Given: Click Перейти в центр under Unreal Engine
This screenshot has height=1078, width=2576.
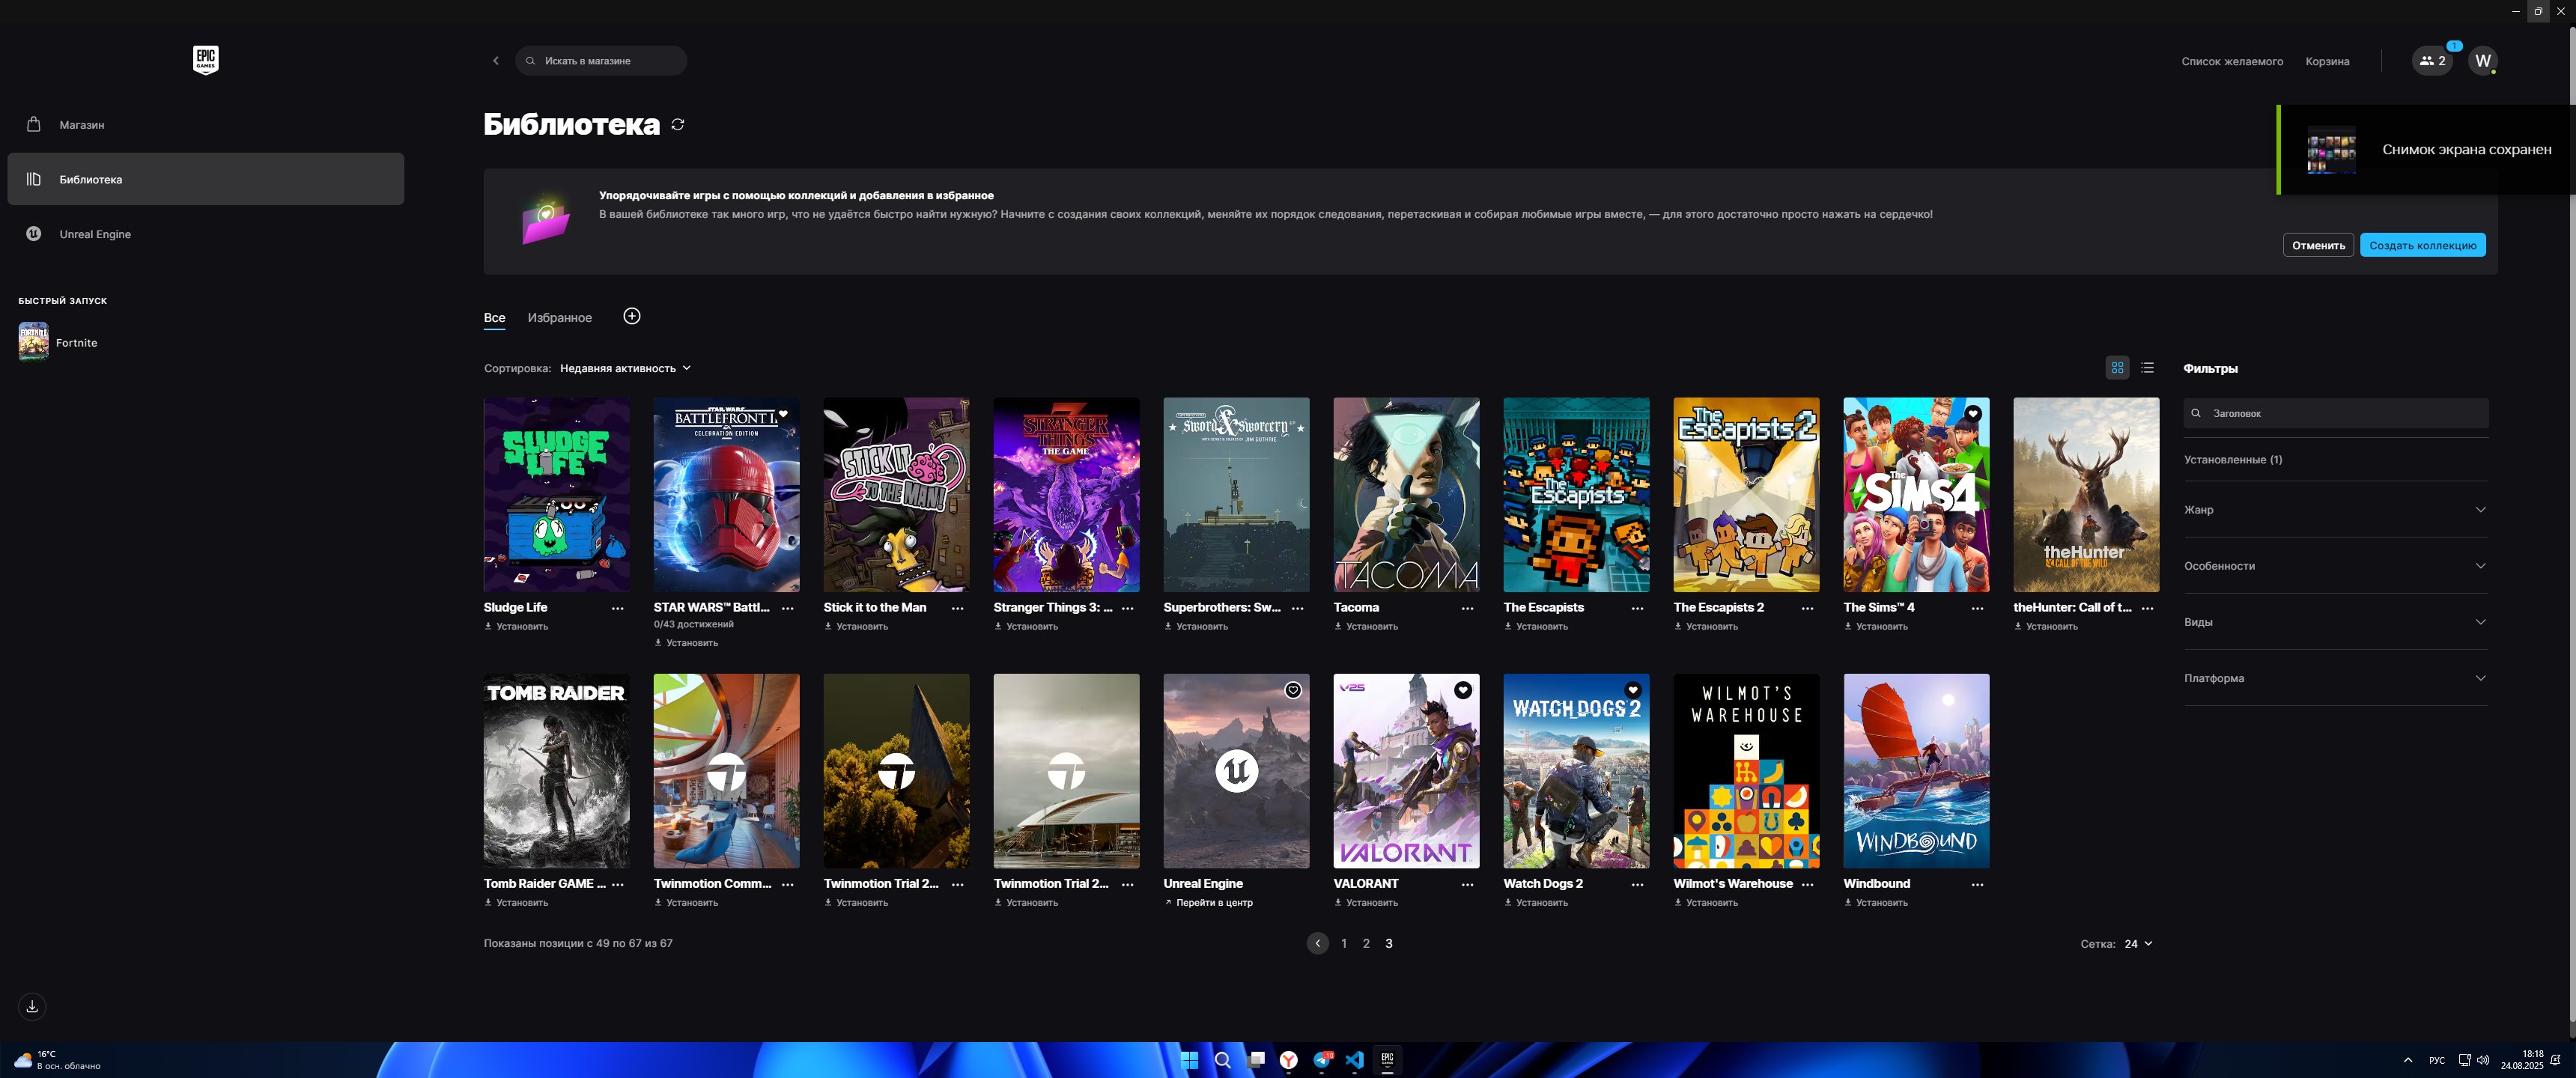Looking at the screenshot, I should pos(1208,903).
